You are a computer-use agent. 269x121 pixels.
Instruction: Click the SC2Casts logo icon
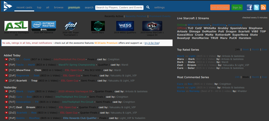click(8, 6)
